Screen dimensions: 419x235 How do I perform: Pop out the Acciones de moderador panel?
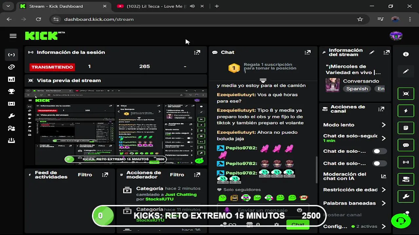tap(197, 175)
